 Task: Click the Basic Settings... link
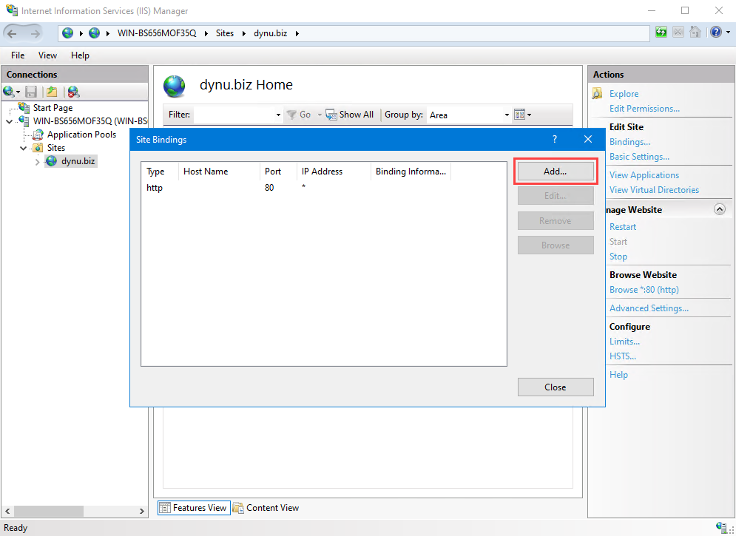[639, 157]
